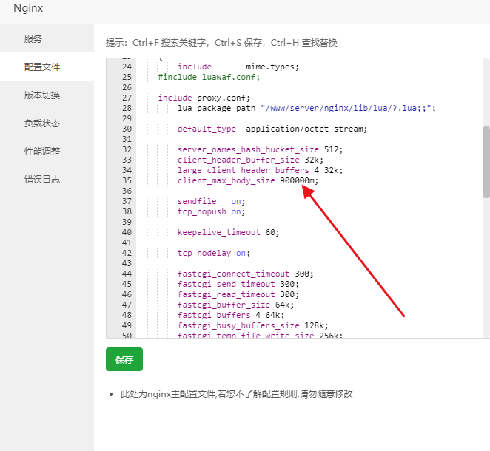Select the 配置文件 sidebar tab
This screenshot has width=490, height=451.
[47, 67]
